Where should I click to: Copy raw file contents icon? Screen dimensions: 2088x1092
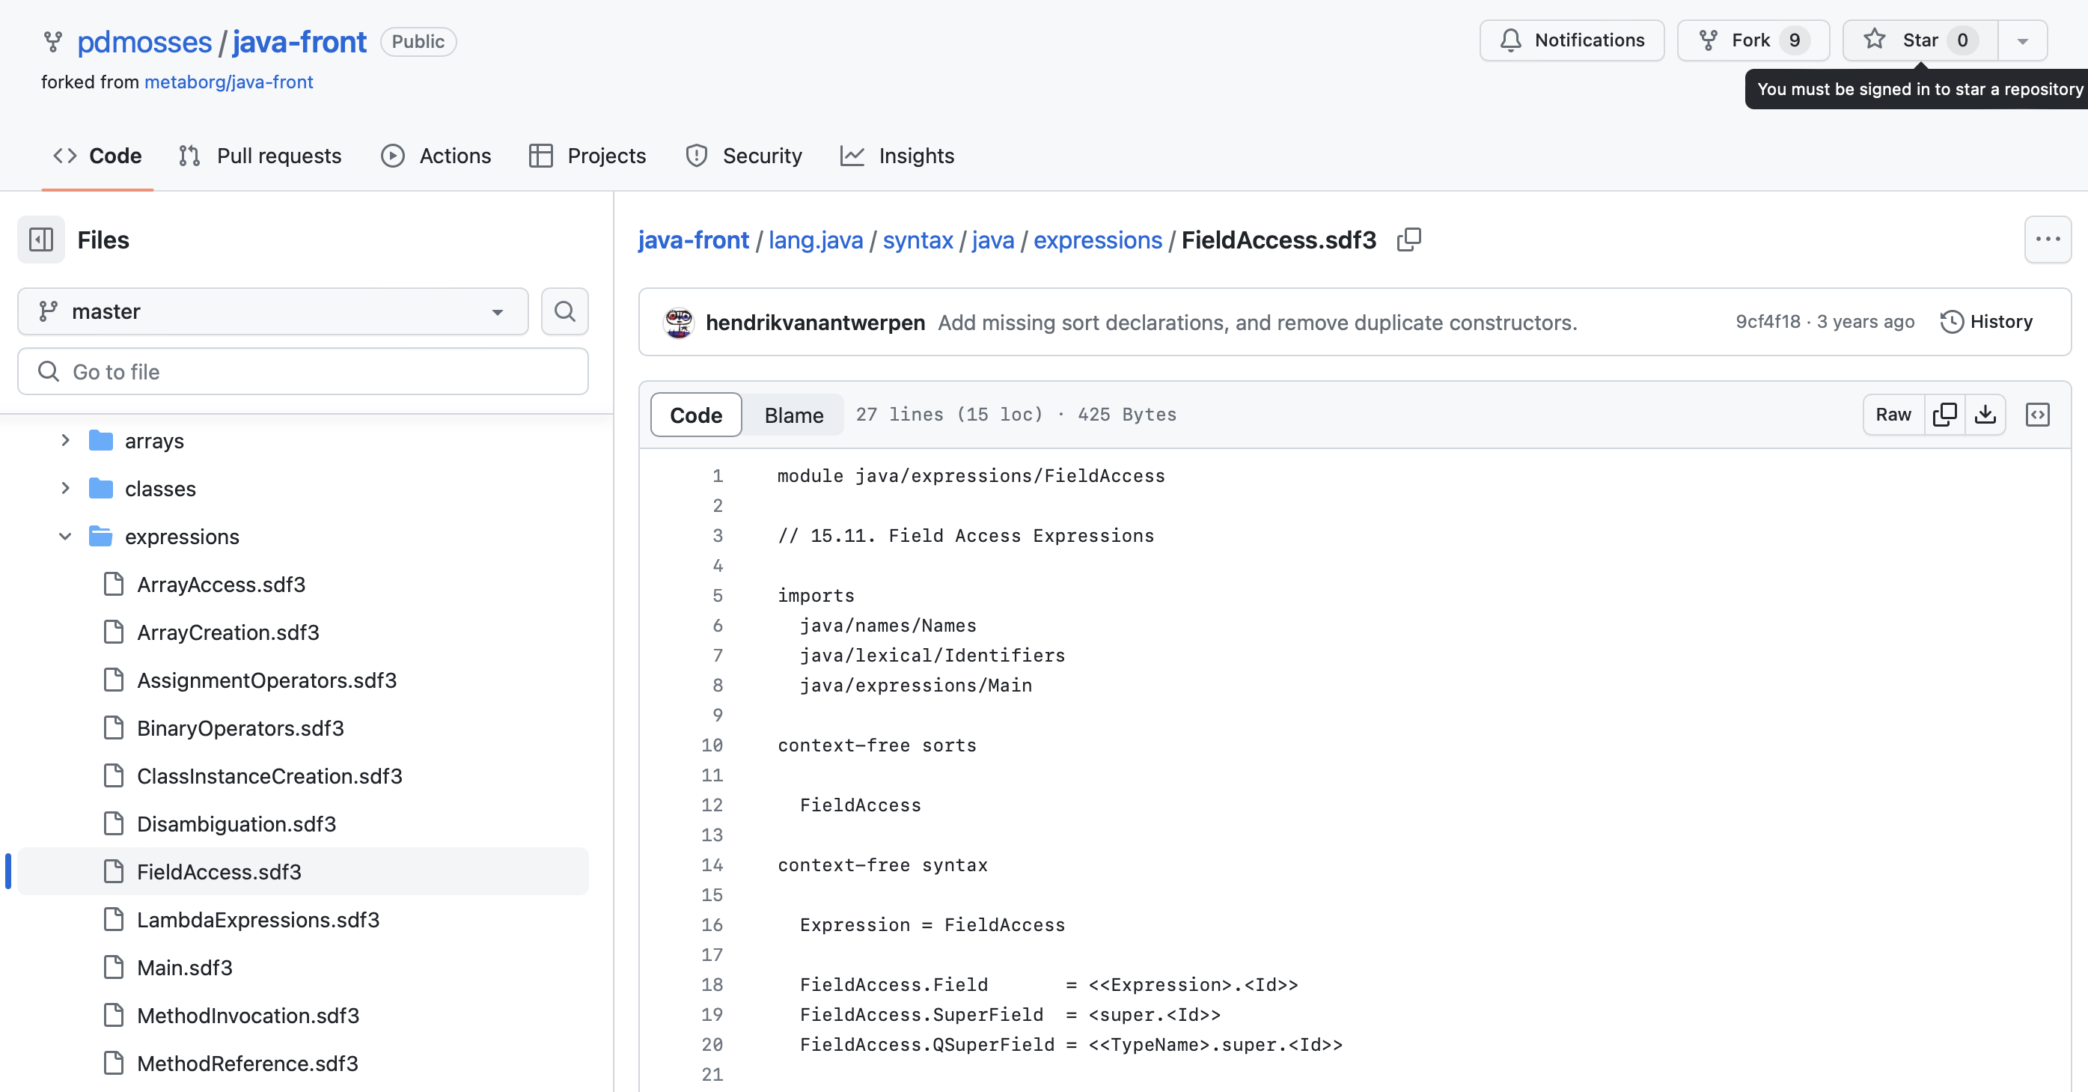[1944, 415]
